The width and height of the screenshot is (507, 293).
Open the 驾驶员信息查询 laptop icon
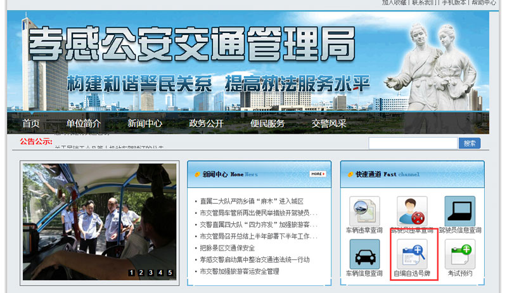coord(460,211)
